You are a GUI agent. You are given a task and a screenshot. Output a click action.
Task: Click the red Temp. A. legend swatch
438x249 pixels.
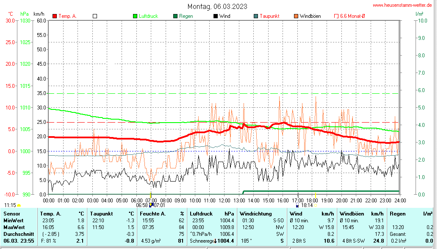coord(55,16)
